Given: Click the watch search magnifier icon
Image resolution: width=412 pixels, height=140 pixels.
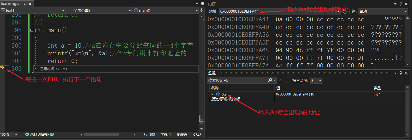Looking at the screenshot, I should [x=270, y=80].
